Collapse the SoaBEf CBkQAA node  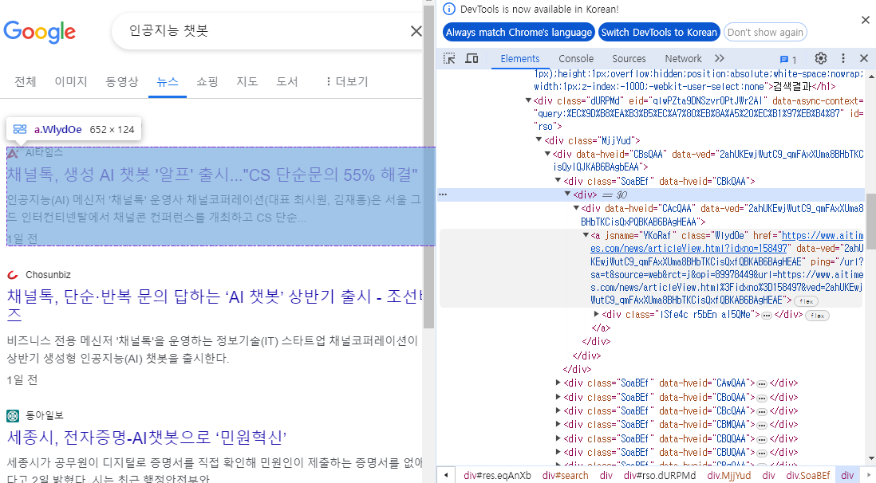pos(558,180)
